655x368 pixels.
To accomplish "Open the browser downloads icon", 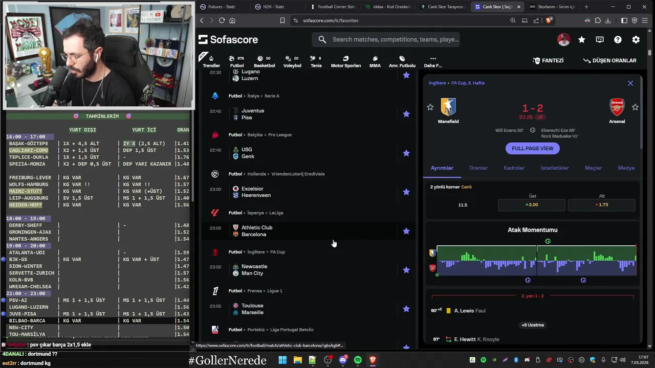I will 608,20.
